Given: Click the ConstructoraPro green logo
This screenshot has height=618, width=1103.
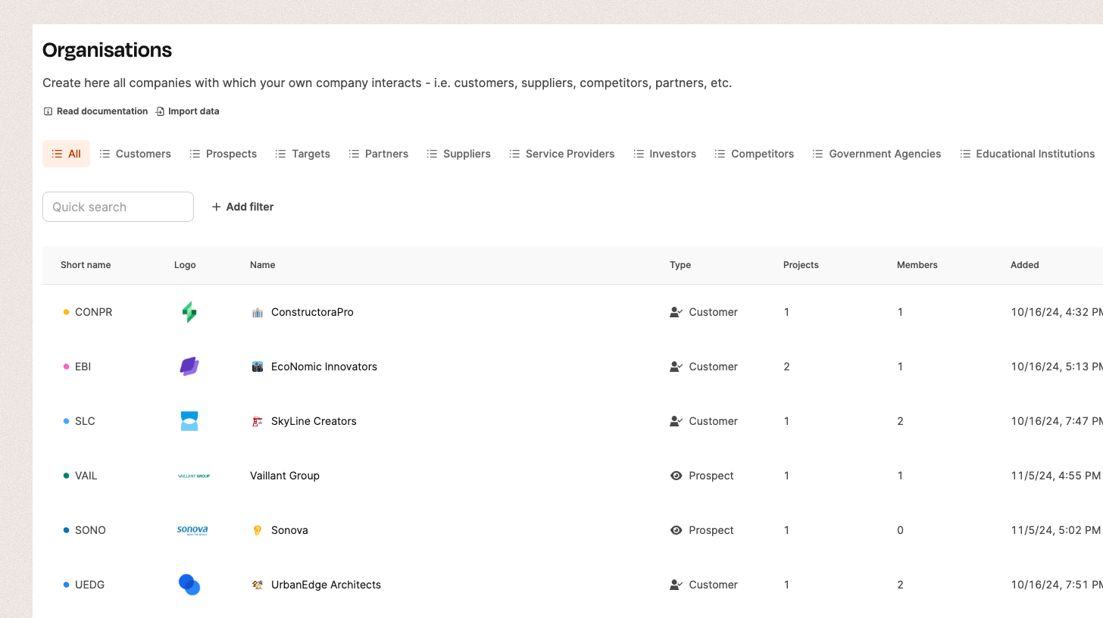Looking at the screenshot, I should point(189,312).
